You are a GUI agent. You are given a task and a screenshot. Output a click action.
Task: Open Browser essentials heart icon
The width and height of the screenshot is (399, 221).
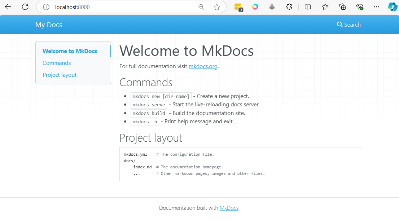pos(359,7)
